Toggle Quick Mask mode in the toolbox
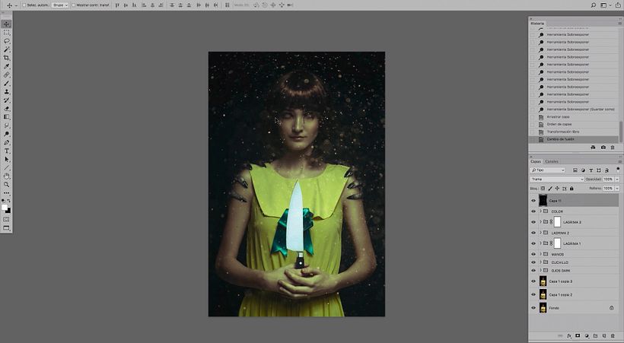 tap(6, 219)
